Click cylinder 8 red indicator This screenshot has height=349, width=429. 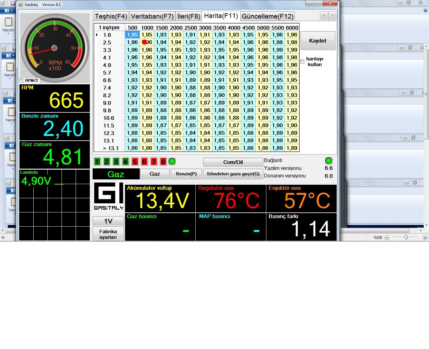pos(163,162)
